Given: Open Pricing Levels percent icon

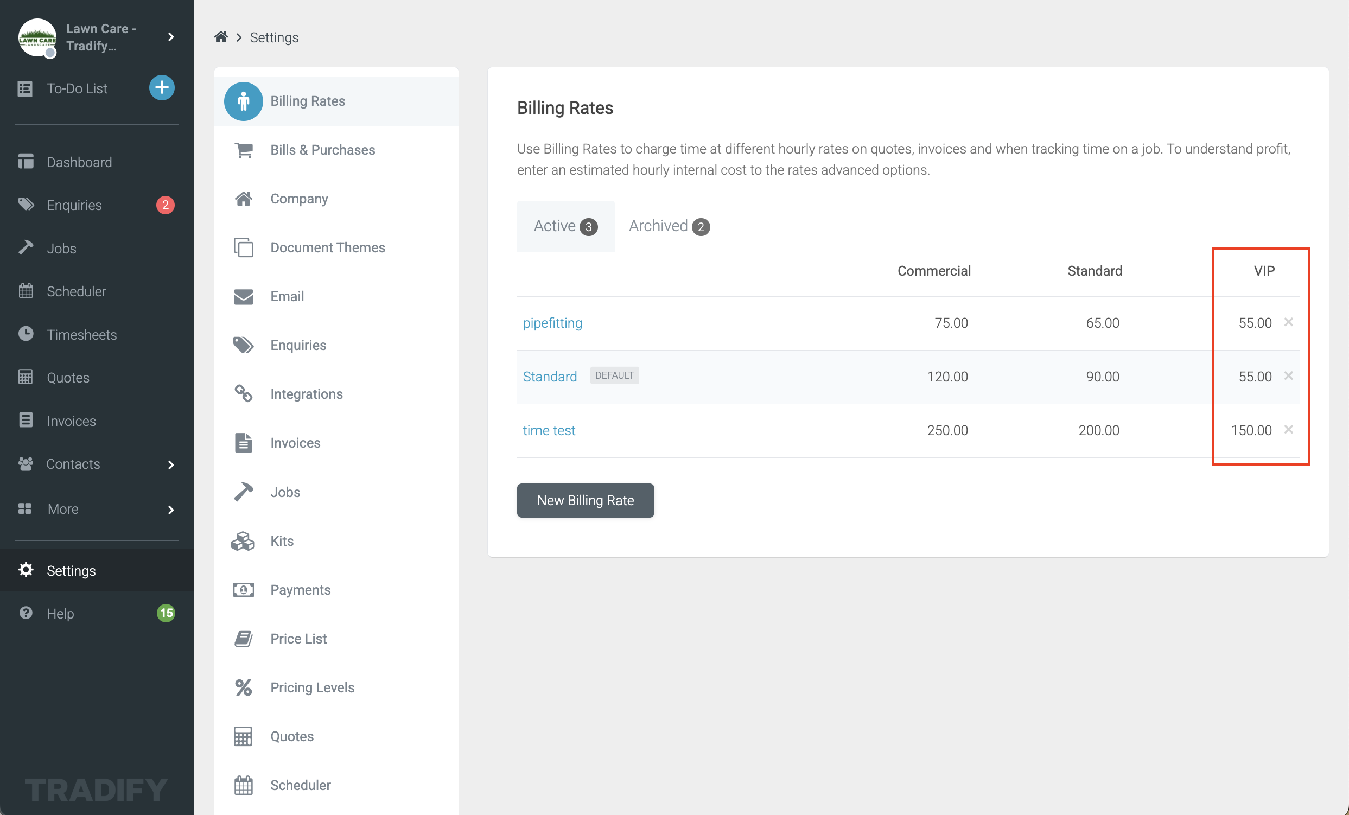Looking at the screenshot, I should [244, 687].
